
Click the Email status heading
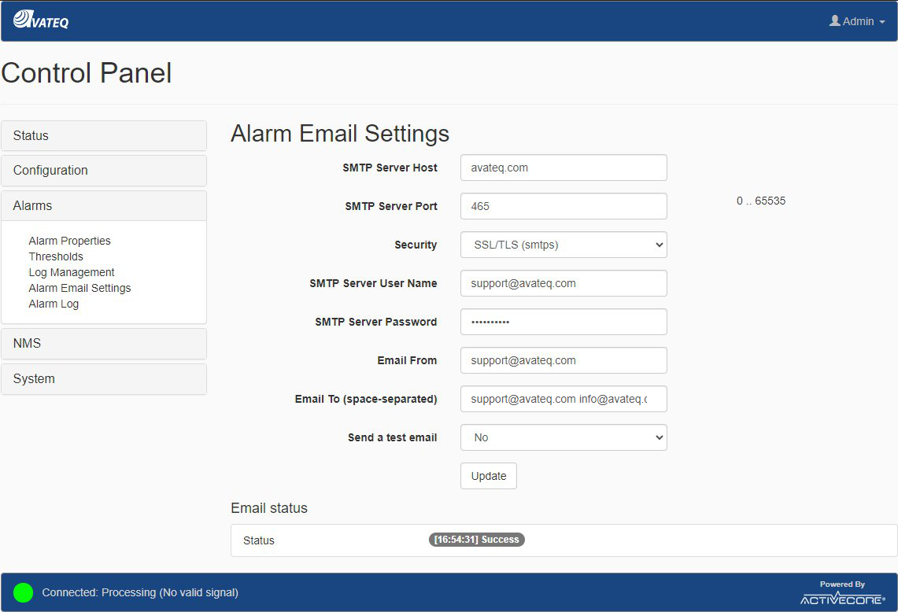coord(268,508)
